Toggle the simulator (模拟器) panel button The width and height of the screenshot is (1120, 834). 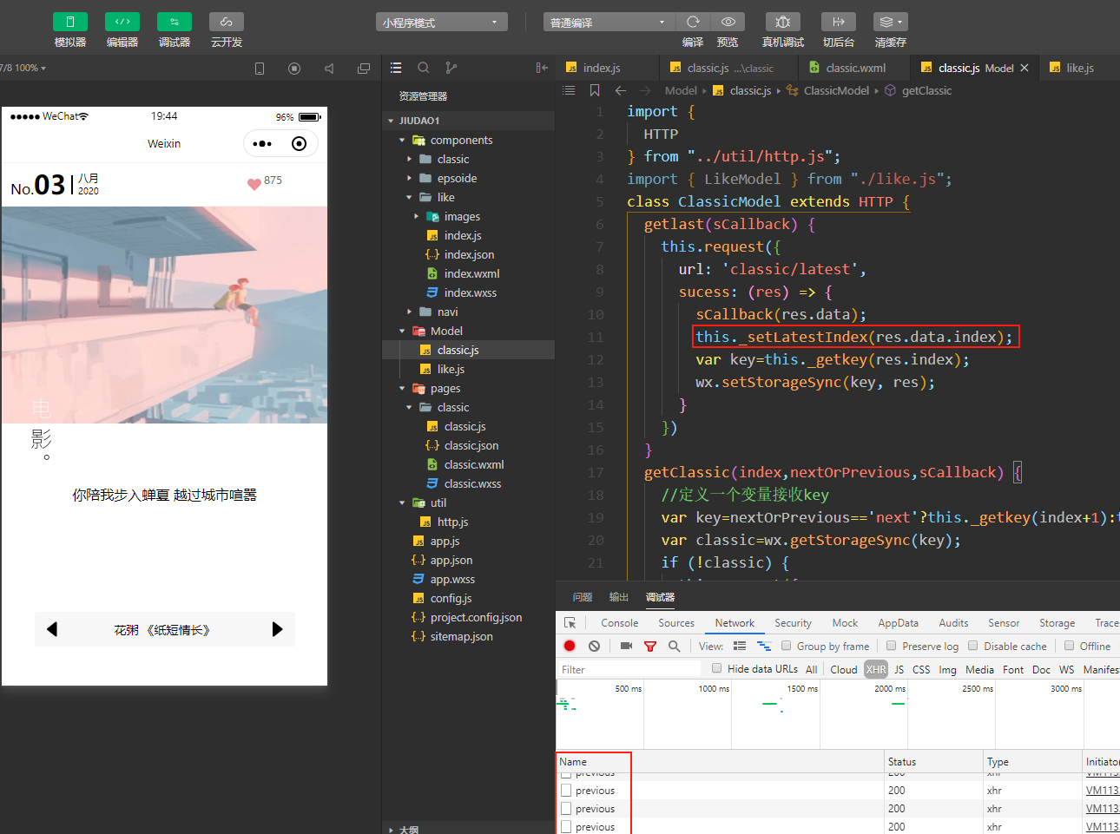point(70,22)
